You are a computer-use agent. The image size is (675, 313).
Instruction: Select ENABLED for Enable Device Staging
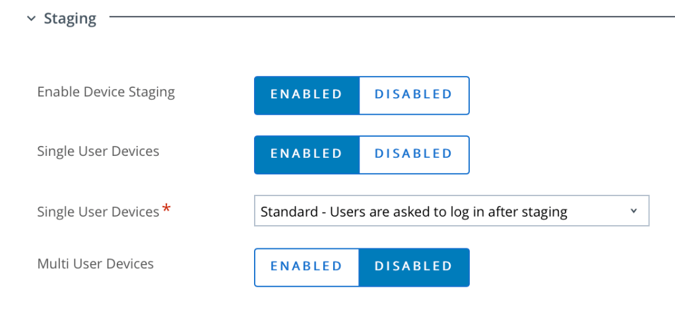(307, 94)
